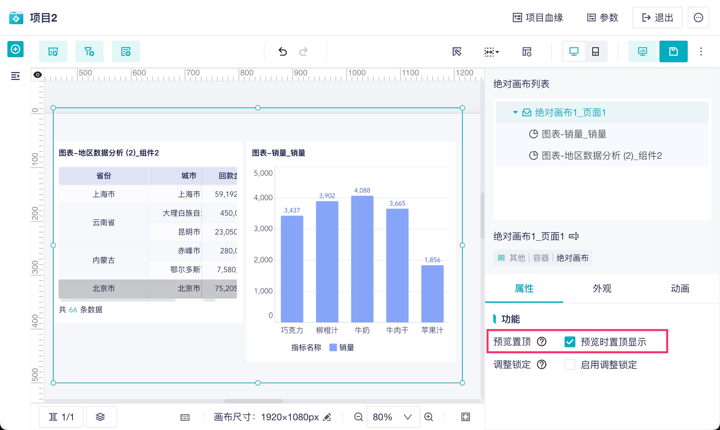Switch to mobile layout icon

[x=595, y=51]
